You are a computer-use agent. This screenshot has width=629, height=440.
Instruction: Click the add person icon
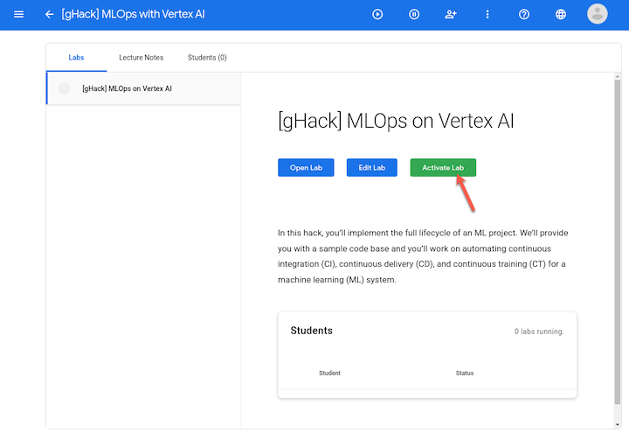coord(451,15)
